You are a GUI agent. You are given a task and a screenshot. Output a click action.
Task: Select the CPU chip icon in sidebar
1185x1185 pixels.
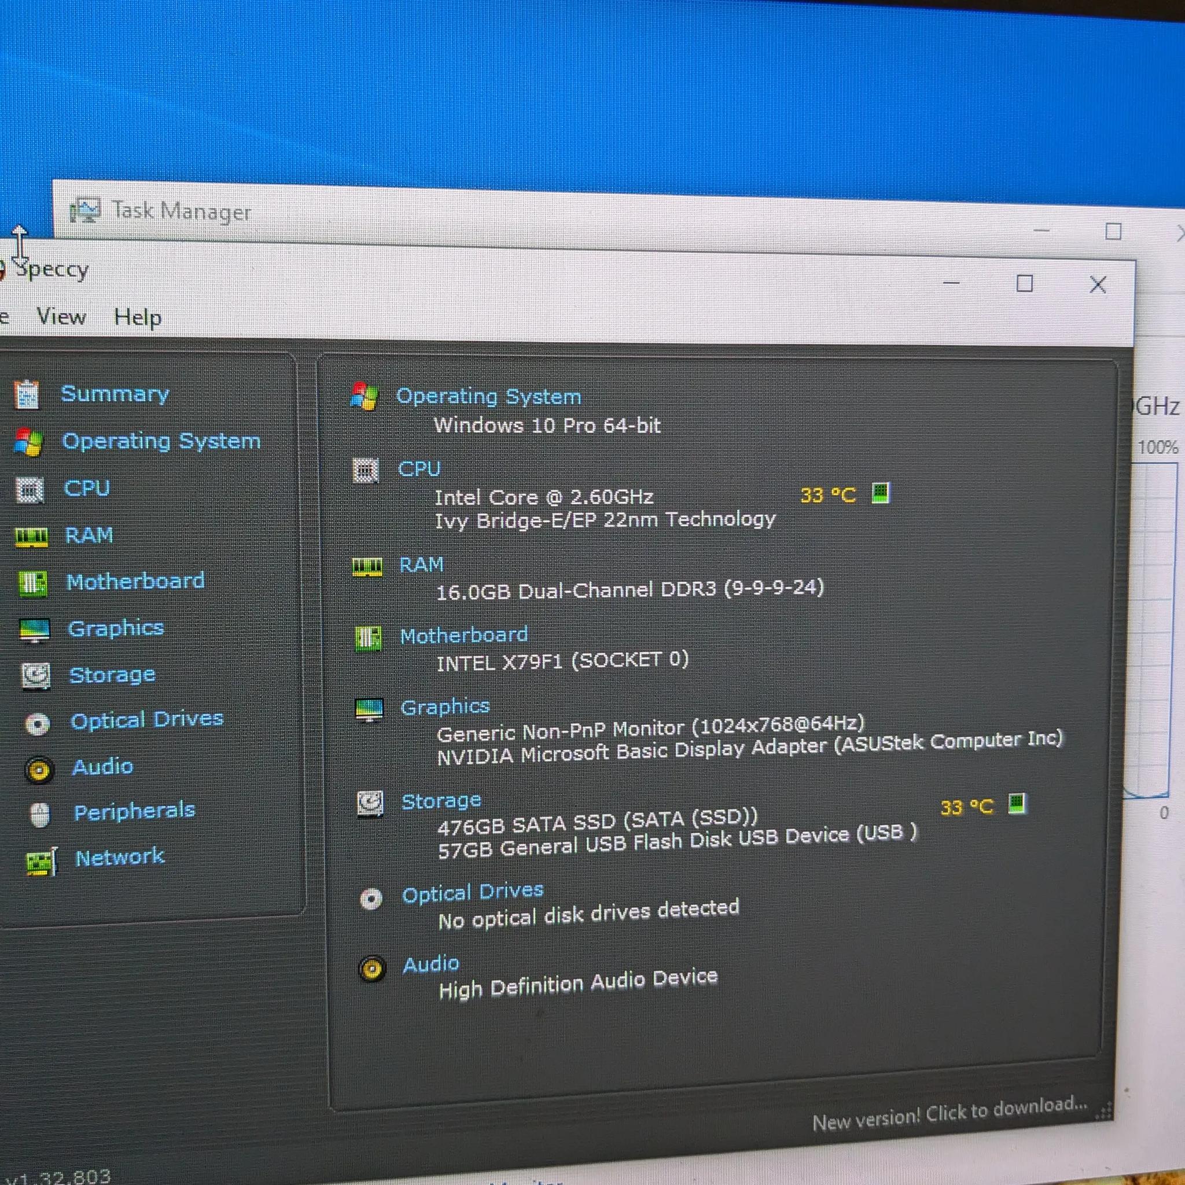[30, 490]
